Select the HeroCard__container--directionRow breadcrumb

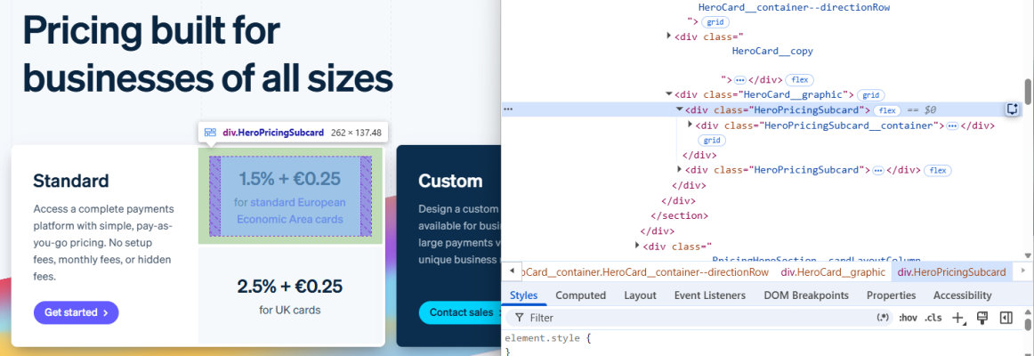(x=646, y=271)
